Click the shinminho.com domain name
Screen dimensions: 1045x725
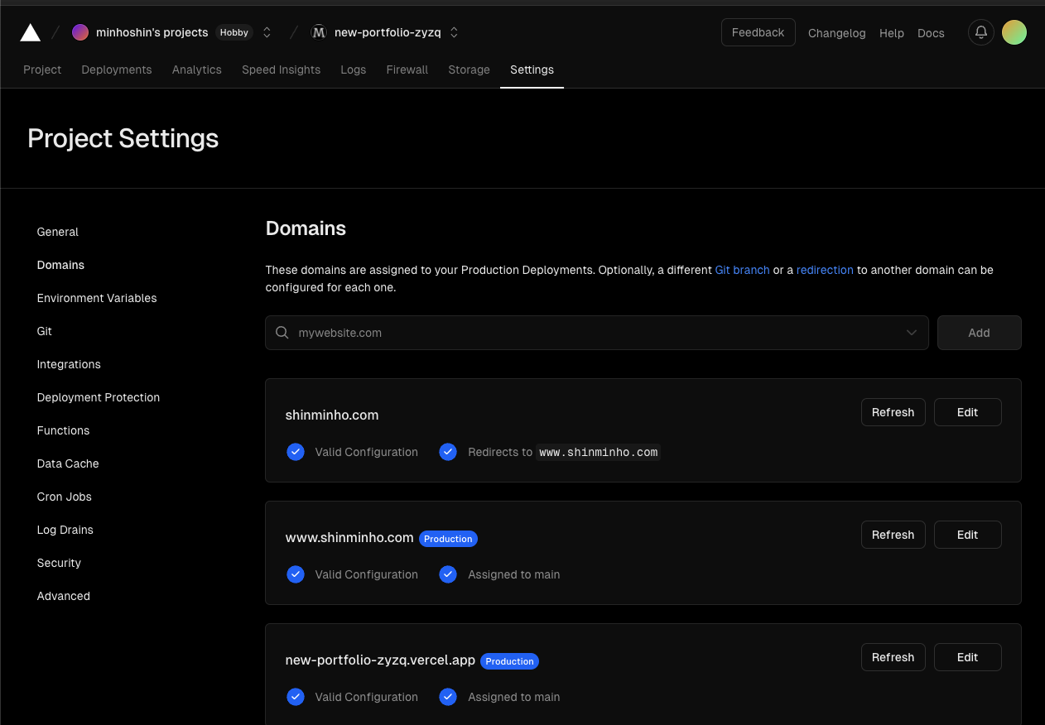(x=332, y=415)
